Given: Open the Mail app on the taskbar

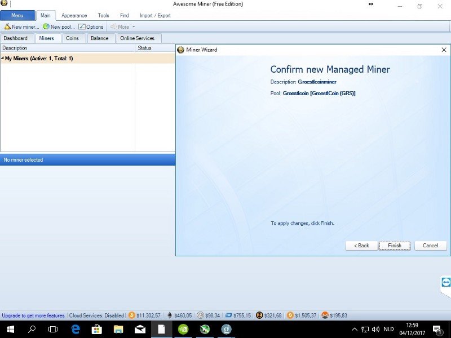Looking at the screenshot, I should tap(140, 329).
